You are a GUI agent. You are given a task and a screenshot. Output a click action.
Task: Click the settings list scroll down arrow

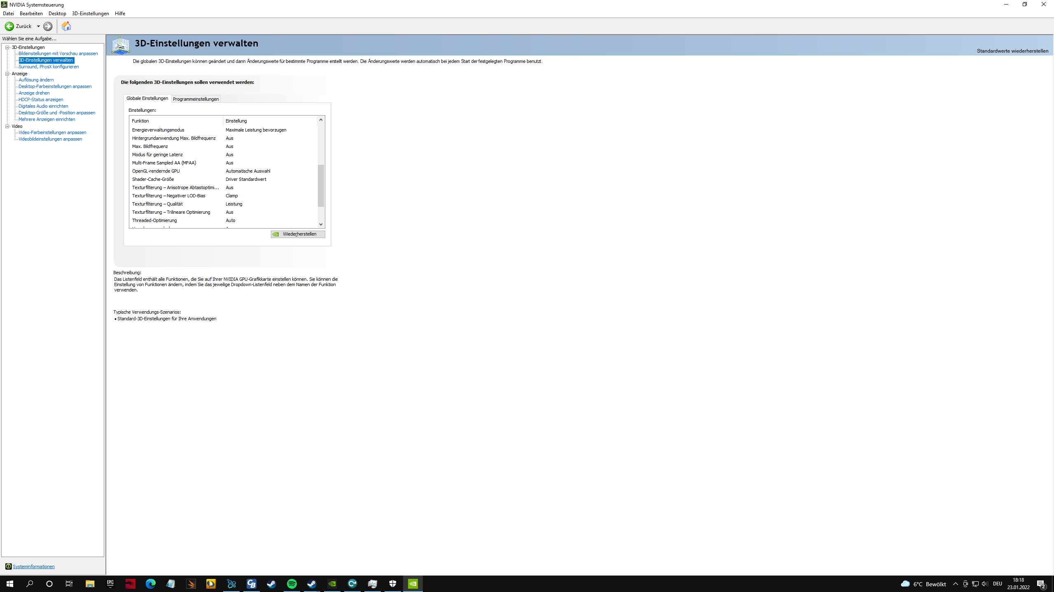click(x=321, y=224)
